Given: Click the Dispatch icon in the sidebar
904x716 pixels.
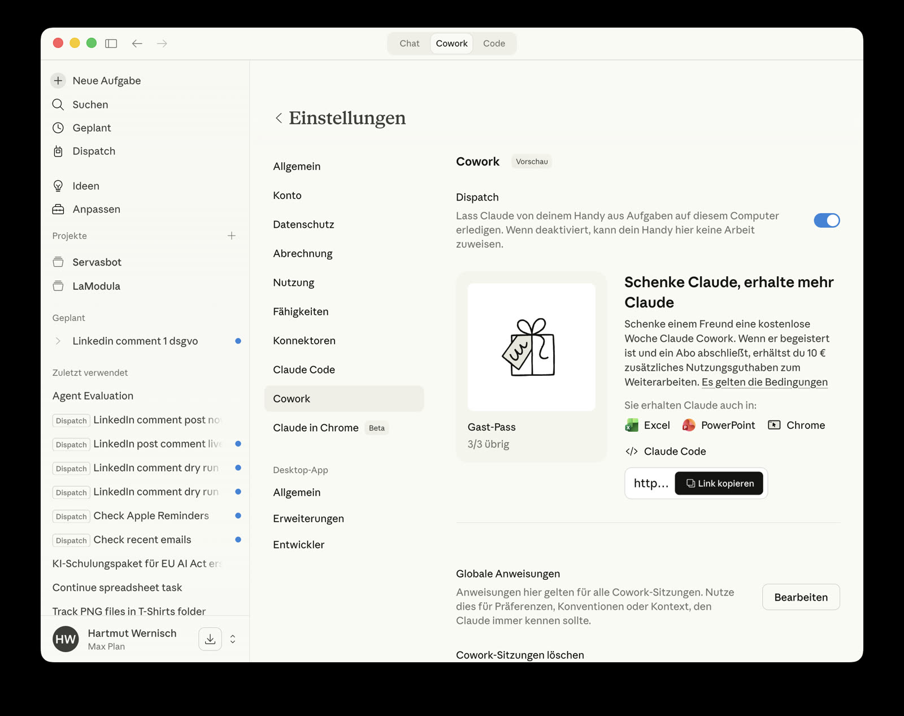Looking at the screenshot, I should 58,151.
